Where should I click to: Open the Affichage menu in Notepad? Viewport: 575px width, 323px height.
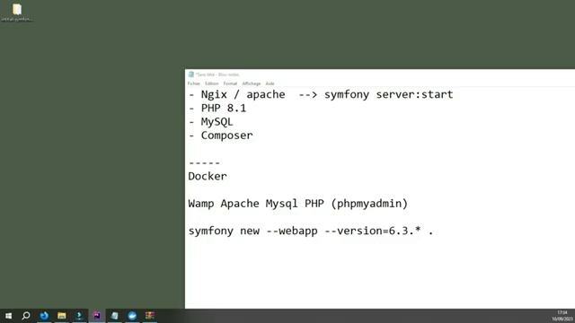point(252,83)
